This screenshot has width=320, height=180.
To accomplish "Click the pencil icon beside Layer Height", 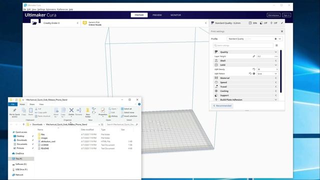I will [x=254, y=56].
